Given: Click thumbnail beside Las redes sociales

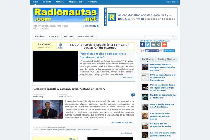Looking at the screenshot, I should [x=145, y=116].
